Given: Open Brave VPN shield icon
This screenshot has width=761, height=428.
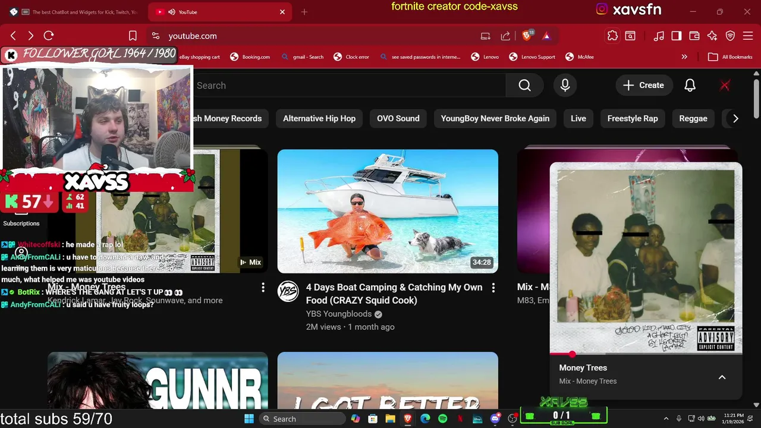Looking at the screenshot, I should pyautogui.click(x=730, y=36).
